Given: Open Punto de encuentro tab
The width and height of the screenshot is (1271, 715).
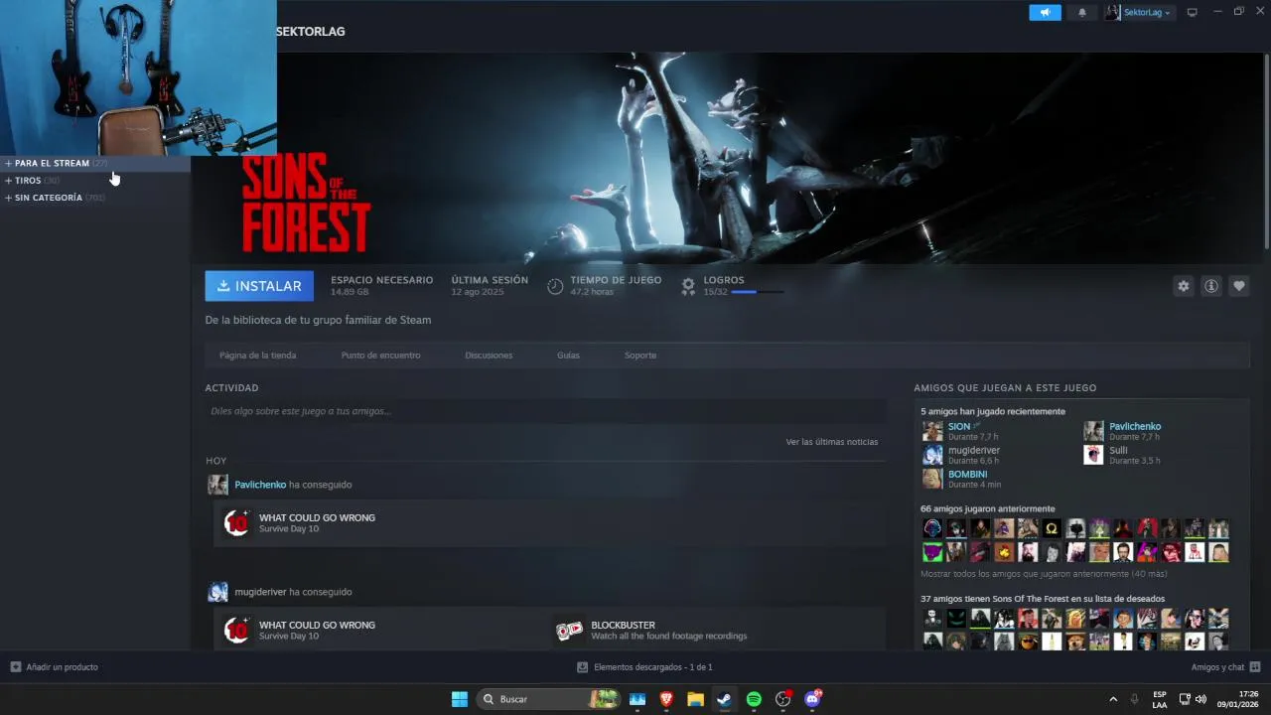Looking at the screenshot, I should tap(380, 356).
